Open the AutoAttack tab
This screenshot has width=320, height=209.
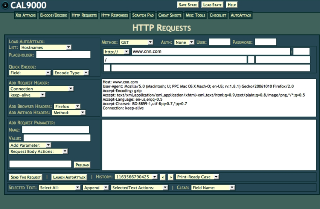241,15
